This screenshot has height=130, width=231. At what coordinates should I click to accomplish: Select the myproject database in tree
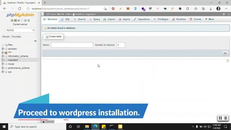pos(13,60)
